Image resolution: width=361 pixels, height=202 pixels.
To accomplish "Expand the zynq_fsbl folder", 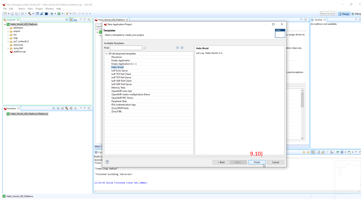I will tap(8, 48).
